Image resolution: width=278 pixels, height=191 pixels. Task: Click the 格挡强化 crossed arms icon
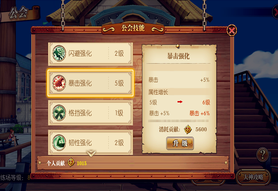(59, 113)
